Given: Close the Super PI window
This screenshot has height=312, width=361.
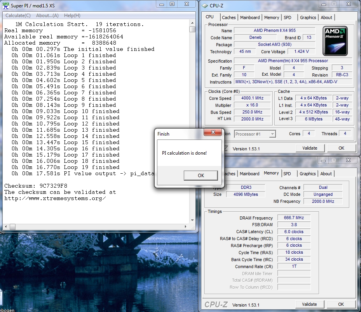Looking at the screenshot, I should 187,4.
